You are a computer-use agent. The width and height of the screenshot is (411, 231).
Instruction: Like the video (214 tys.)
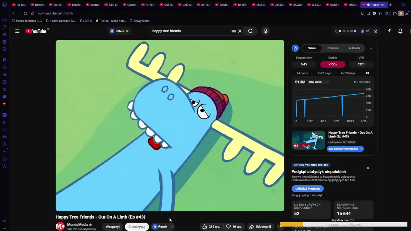[x=211, y=227]
